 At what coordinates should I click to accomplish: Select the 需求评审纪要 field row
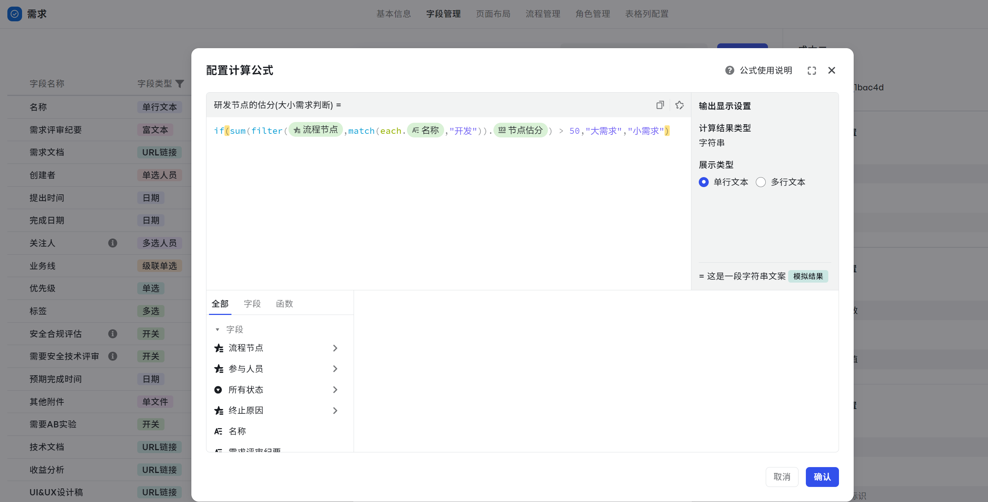coord(99,130)
